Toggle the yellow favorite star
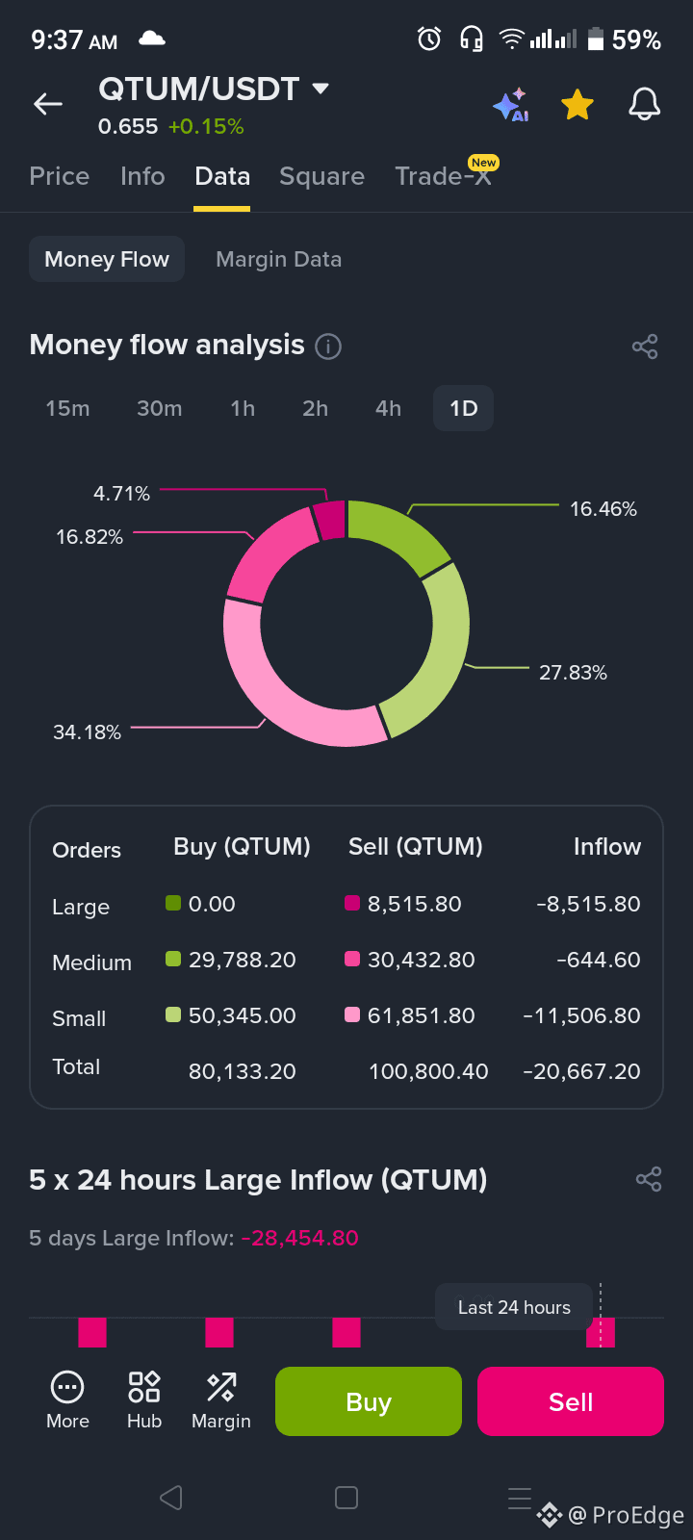Viewport: 693px width, 1540px height. 577,104
